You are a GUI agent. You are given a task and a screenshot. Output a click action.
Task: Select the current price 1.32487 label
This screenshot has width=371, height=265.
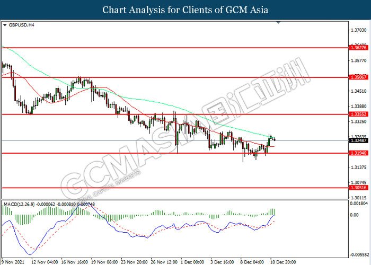click(x=359, y=140)
